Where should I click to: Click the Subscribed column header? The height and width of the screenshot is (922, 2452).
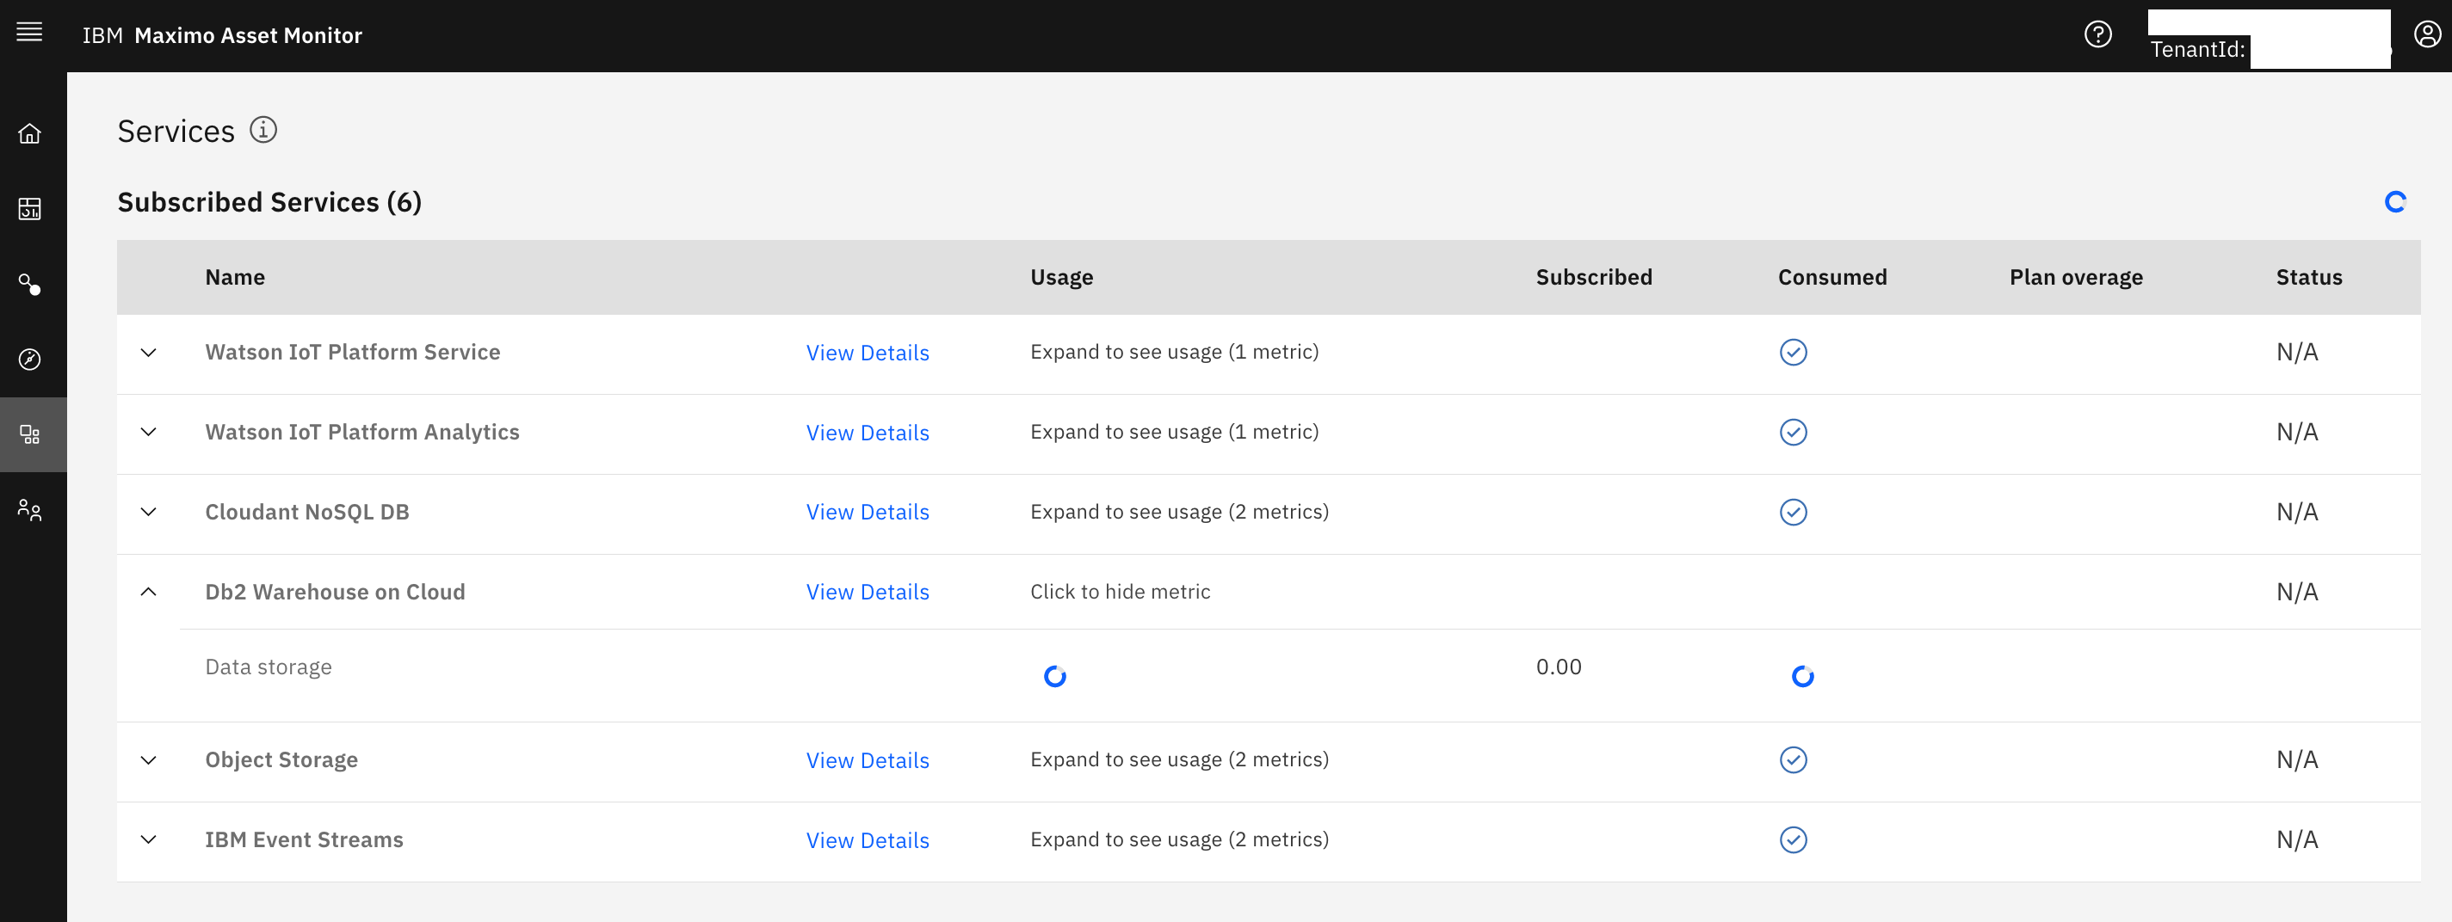[1593, 277]
